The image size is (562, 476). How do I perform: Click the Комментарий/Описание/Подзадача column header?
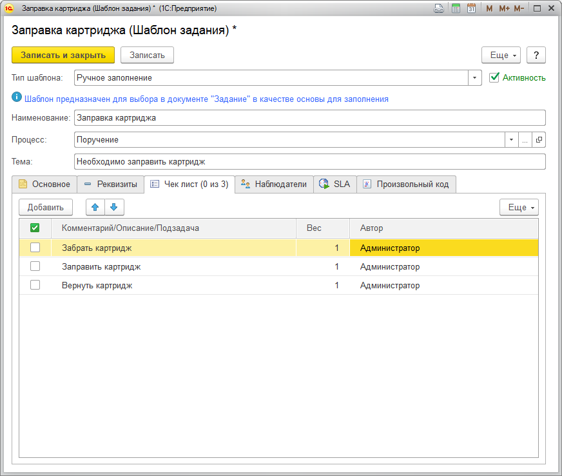point(174,228)
